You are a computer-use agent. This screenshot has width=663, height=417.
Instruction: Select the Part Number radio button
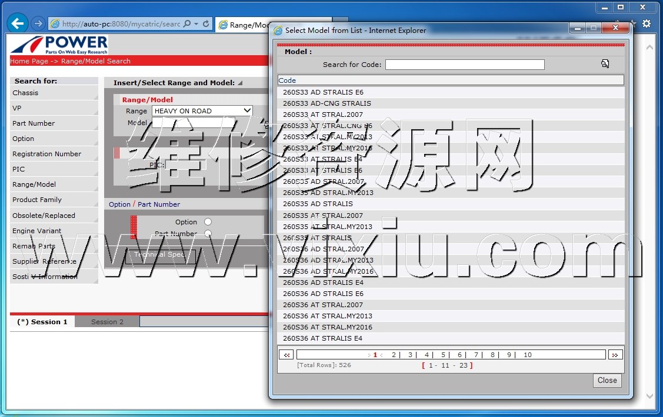click(208, 234)
